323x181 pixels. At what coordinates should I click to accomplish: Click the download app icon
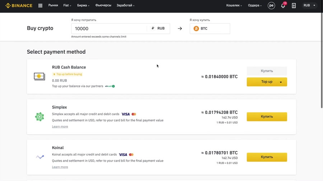pos(294,5)
